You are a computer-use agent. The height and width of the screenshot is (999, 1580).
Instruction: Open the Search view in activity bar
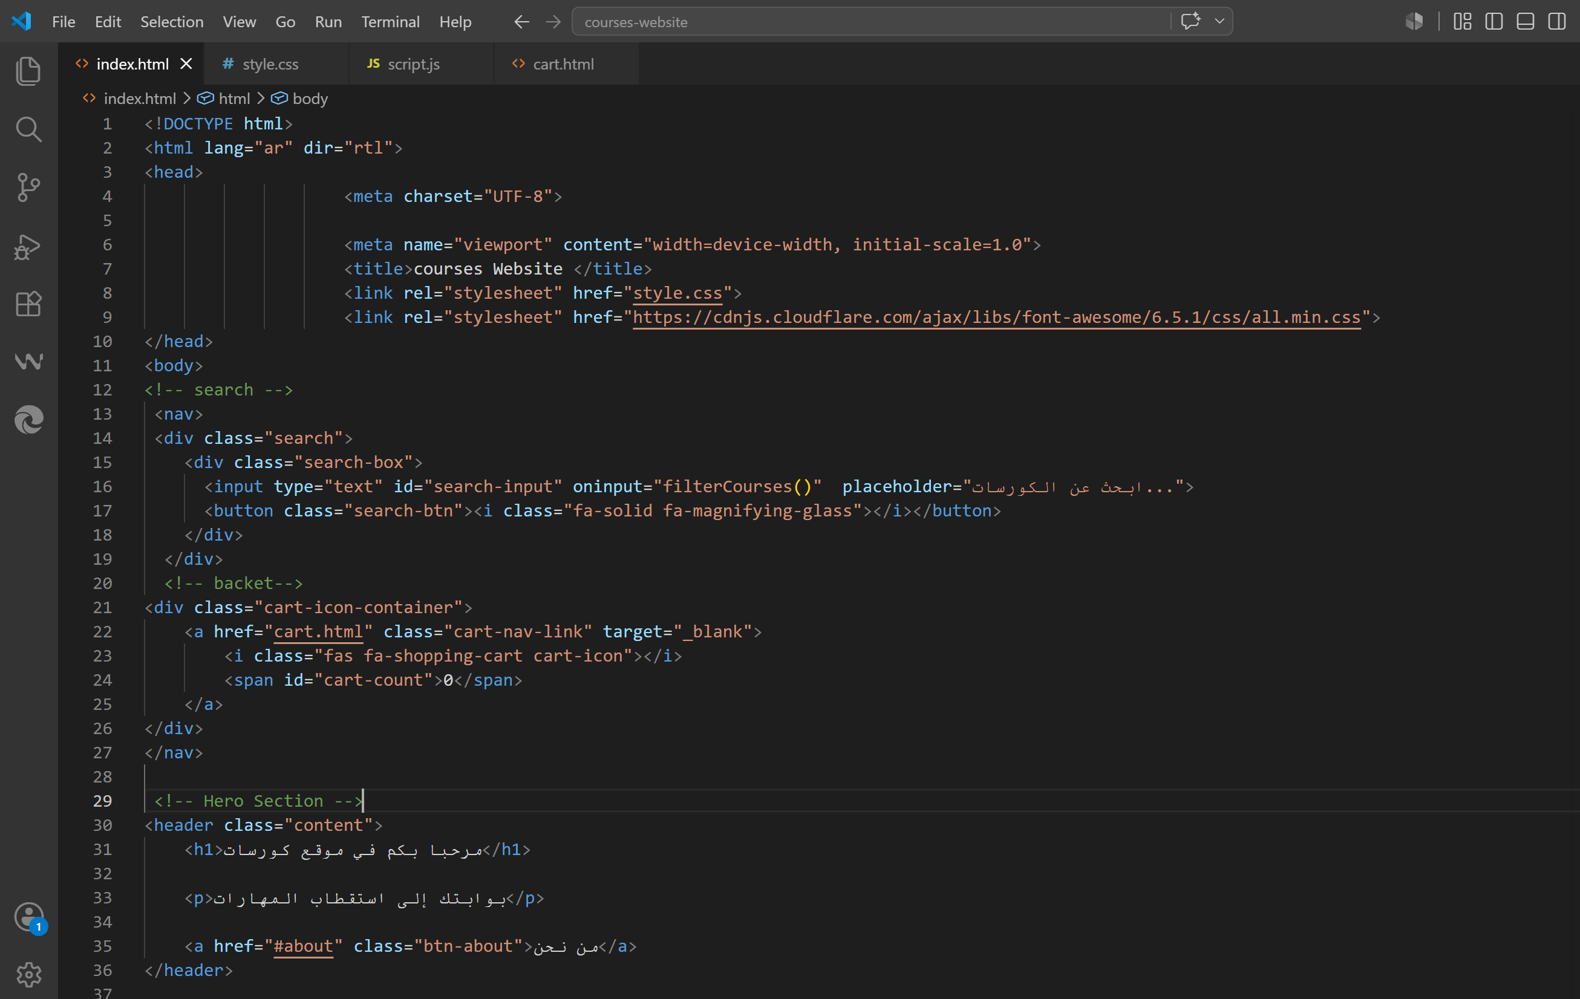[x=28, y=129]
